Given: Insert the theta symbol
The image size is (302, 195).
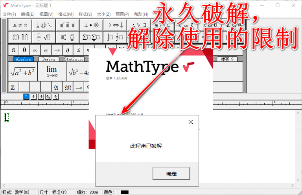Looking at the screenshot, I should pyautogui.click(x=24, y=50).
